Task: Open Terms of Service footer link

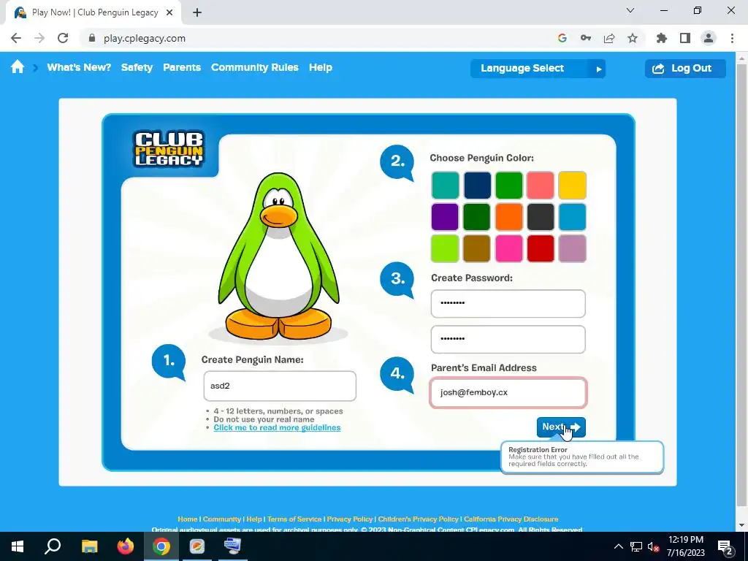Action: (294, 519)
